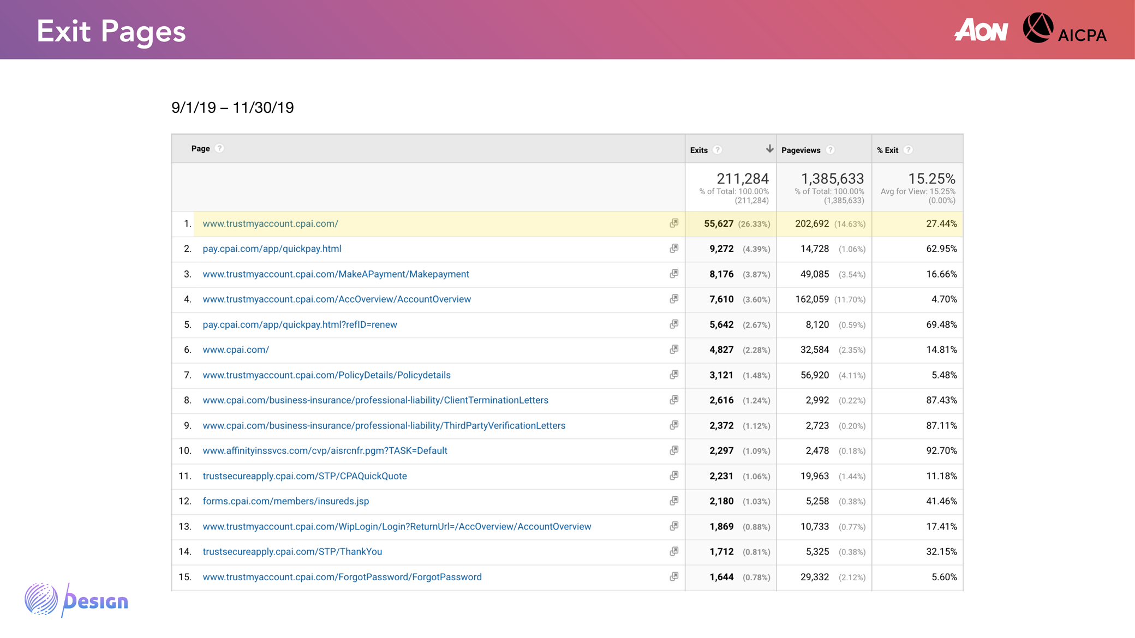Toggle Exits column sort arrow

tap(769, 149)
